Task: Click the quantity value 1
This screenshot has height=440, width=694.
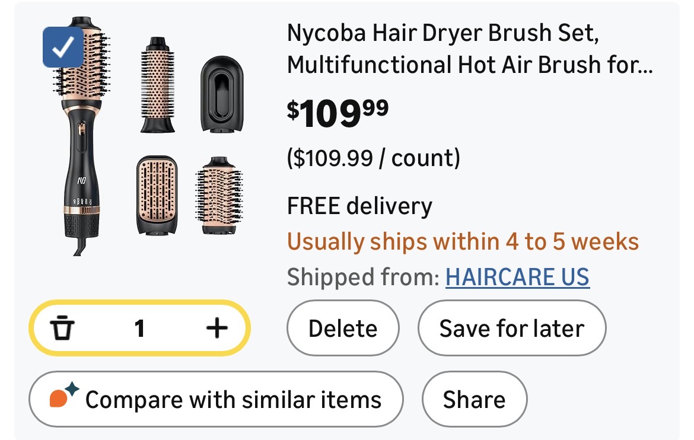Action: [x=139, y=328]
